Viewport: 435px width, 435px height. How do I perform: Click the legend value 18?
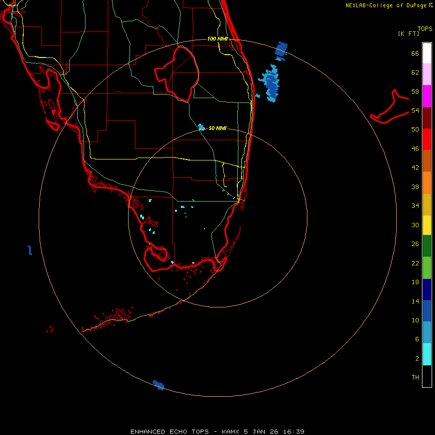[415, 282]
